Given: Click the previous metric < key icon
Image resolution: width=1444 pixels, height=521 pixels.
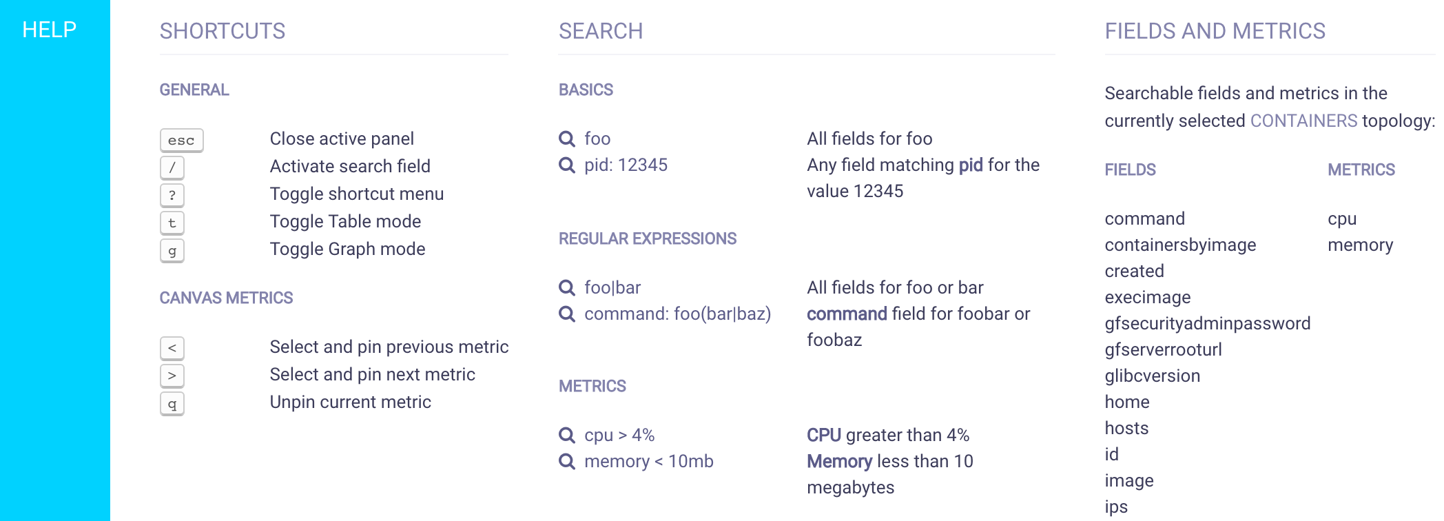Looking at the screenshot, I should click(x=172, y=348).
